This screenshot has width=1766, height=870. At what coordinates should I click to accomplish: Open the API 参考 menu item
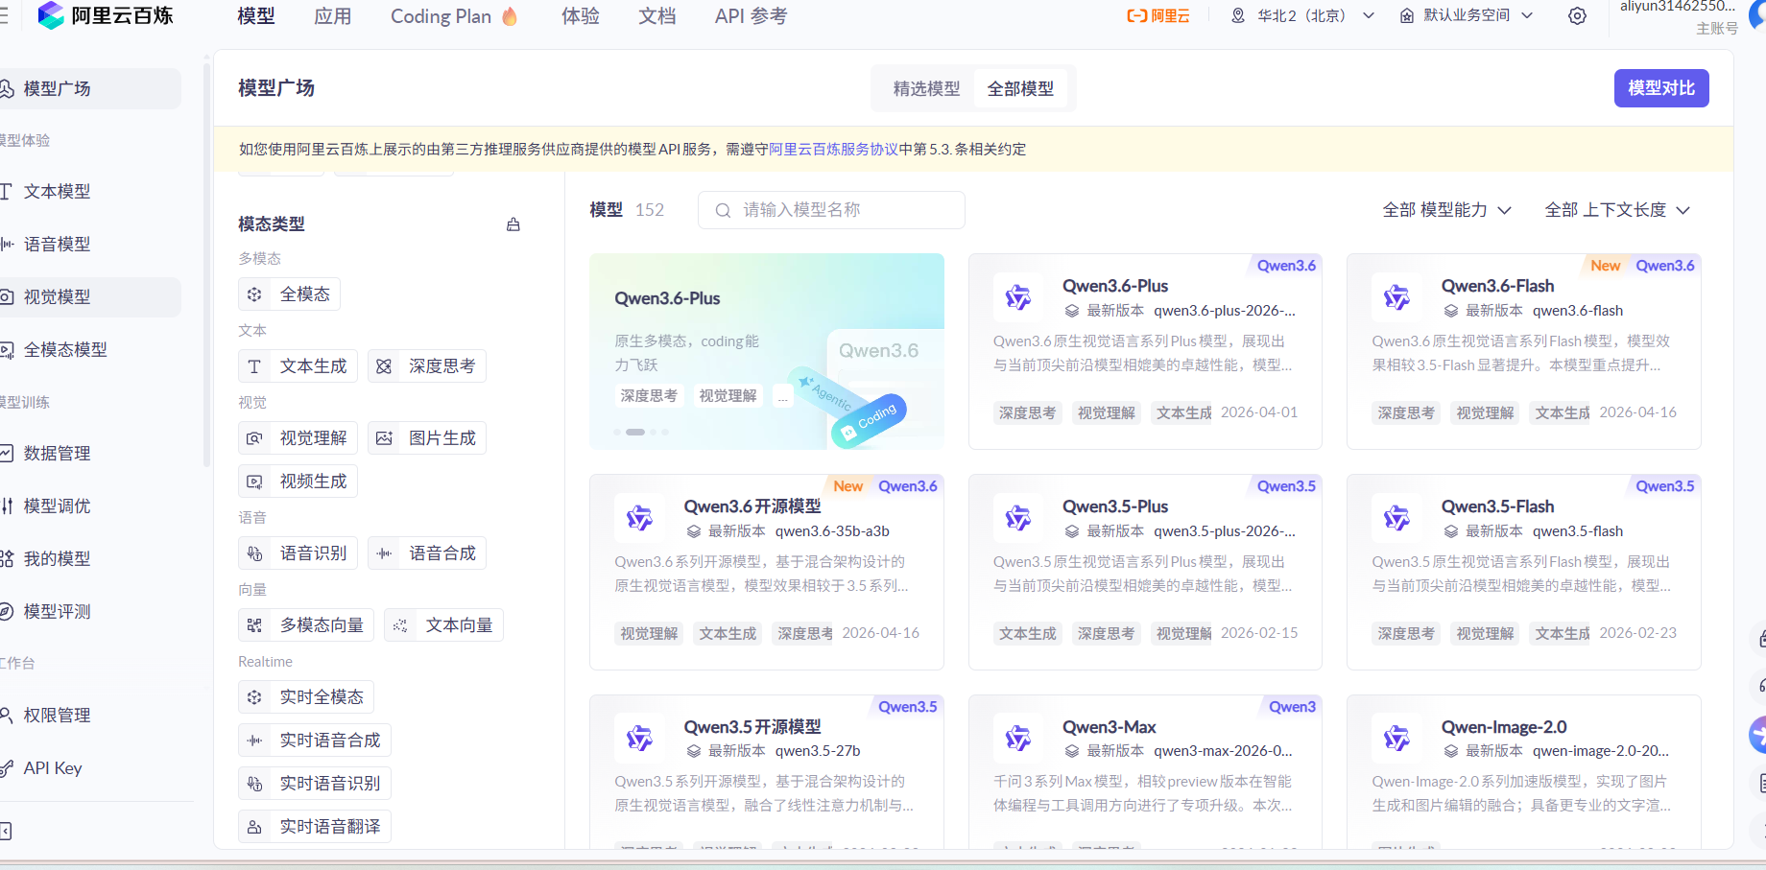(751, 16)
